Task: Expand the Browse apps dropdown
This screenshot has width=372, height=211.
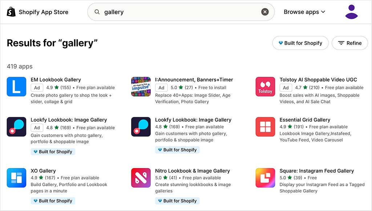Action: tap(304, 12)
